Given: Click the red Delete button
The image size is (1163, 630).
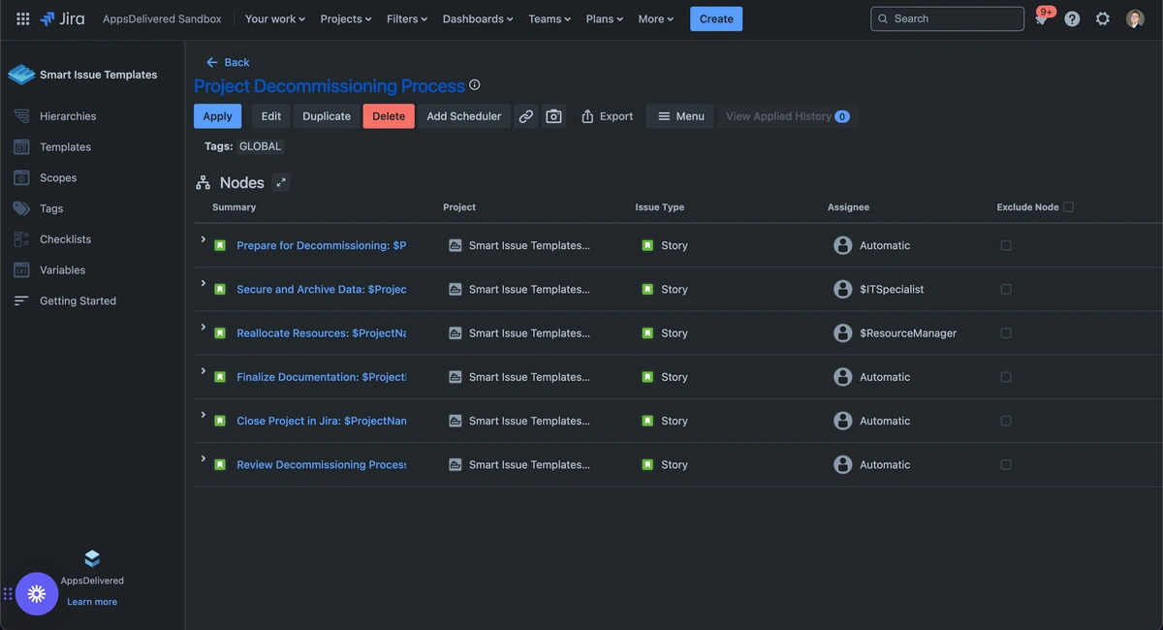Looking at the screenshot, I should pos(389,116).
